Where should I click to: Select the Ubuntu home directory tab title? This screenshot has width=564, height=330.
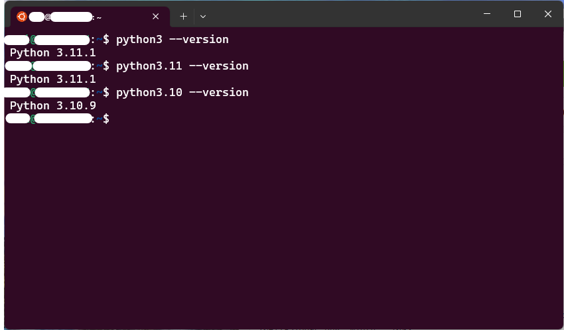tap(65, 17)
